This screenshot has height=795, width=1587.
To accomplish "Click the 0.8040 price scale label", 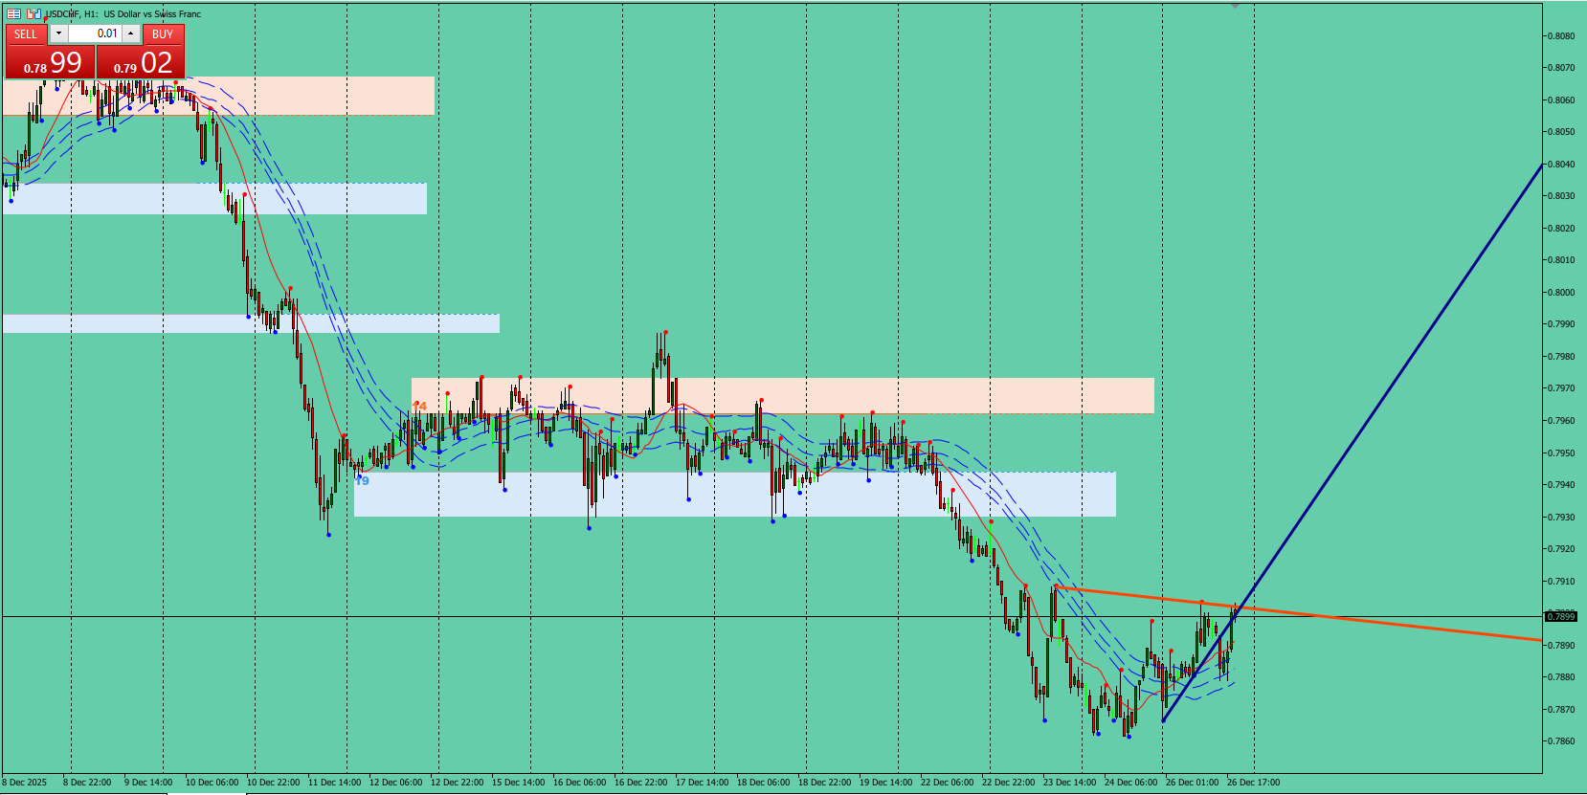I will (1561, 165).
